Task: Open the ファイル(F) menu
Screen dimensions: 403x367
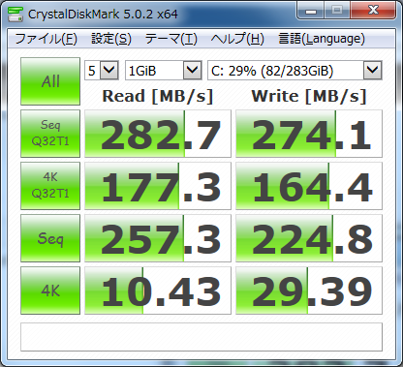Action: tap(46, 39)
